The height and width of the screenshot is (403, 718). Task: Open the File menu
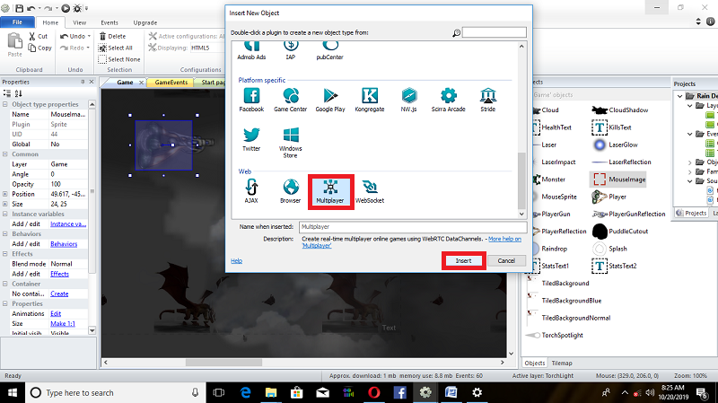17,22
